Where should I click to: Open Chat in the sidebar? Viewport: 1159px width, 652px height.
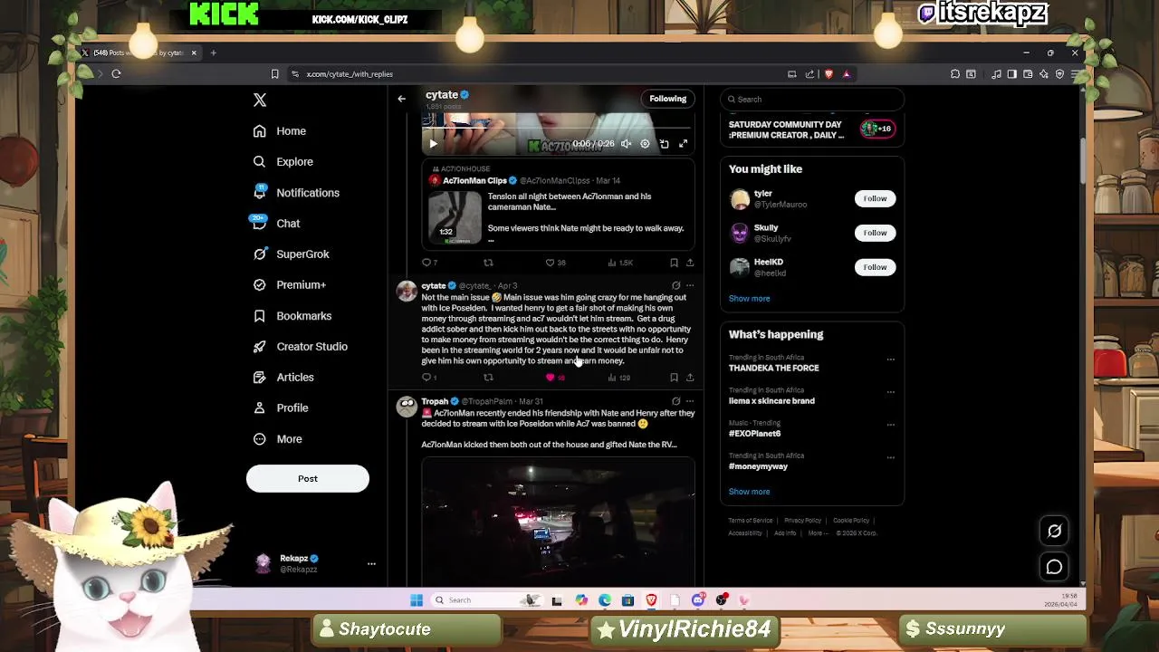276,224
